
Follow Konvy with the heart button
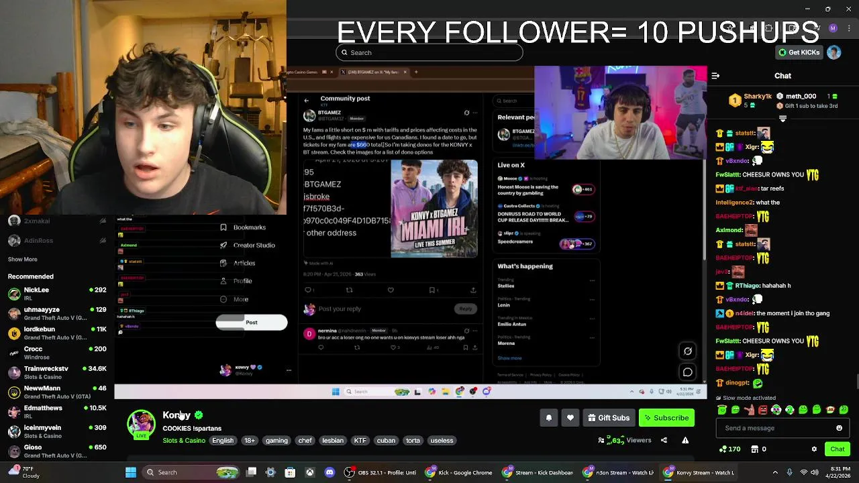[570, 418]
